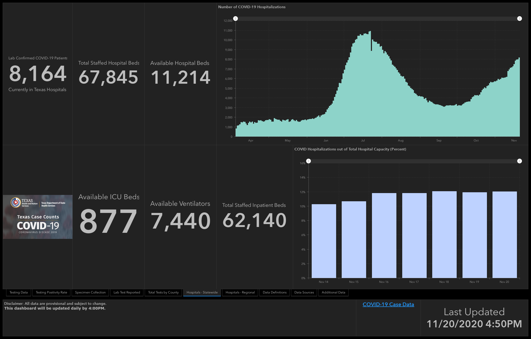Click left handle of capacity percent slider
Image resolution: width=531 pixels, height=339 pixels.
(309, 161)
